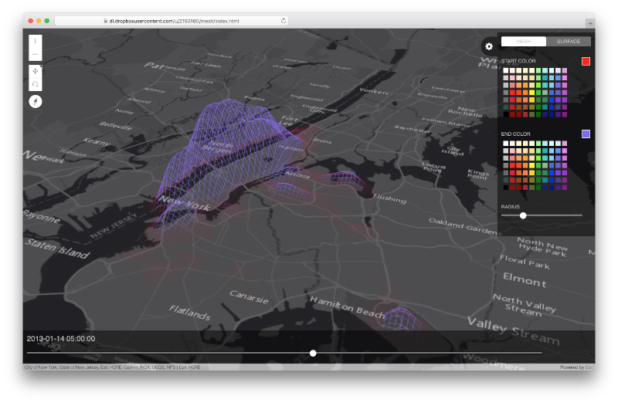Pick bright yellow in Start Color palette
618x403 pixels.
(531, 93)
